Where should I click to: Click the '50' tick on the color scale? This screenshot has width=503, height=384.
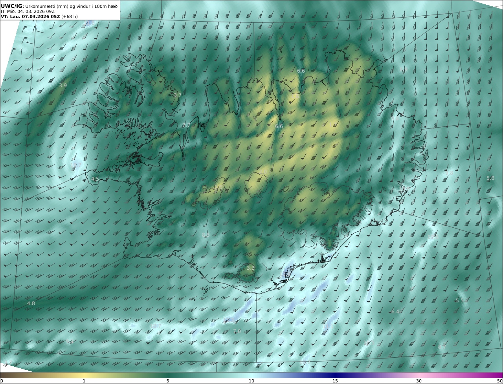[499, 381]
